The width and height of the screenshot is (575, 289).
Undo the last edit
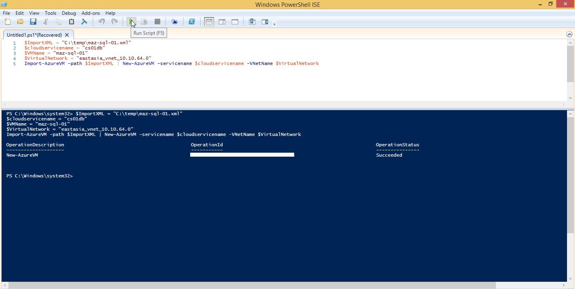tap(101, 22)
